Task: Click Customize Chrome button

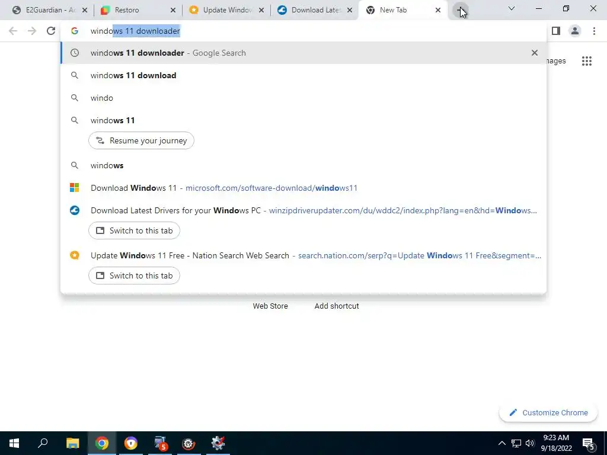Action: [x=548, y=412]
